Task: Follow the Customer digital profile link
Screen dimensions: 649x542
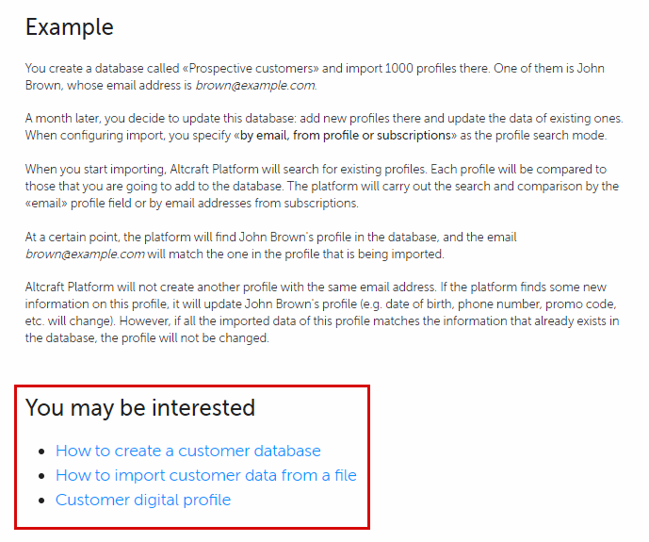Action: (x=143, y=500)
